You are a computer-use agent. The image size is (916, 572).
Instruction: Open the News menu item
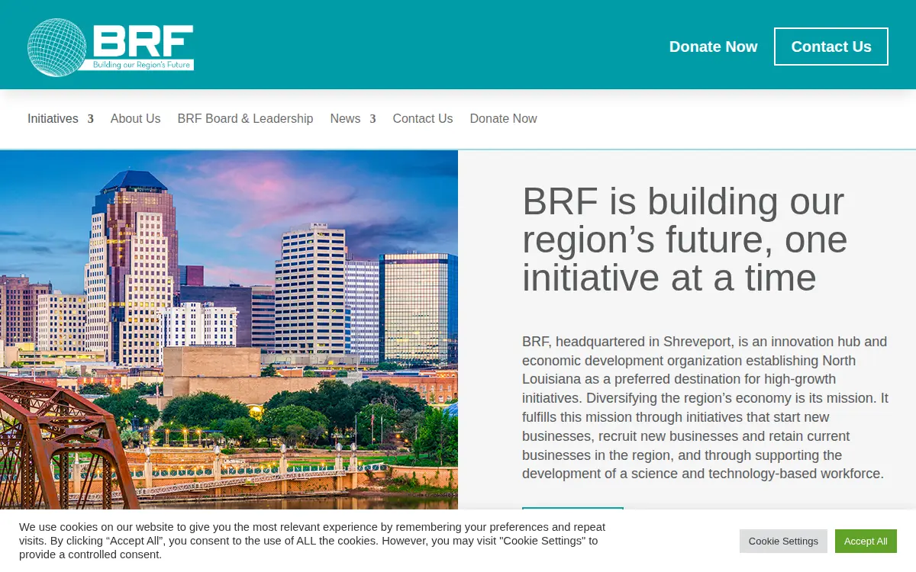click(x=345, y=119)
